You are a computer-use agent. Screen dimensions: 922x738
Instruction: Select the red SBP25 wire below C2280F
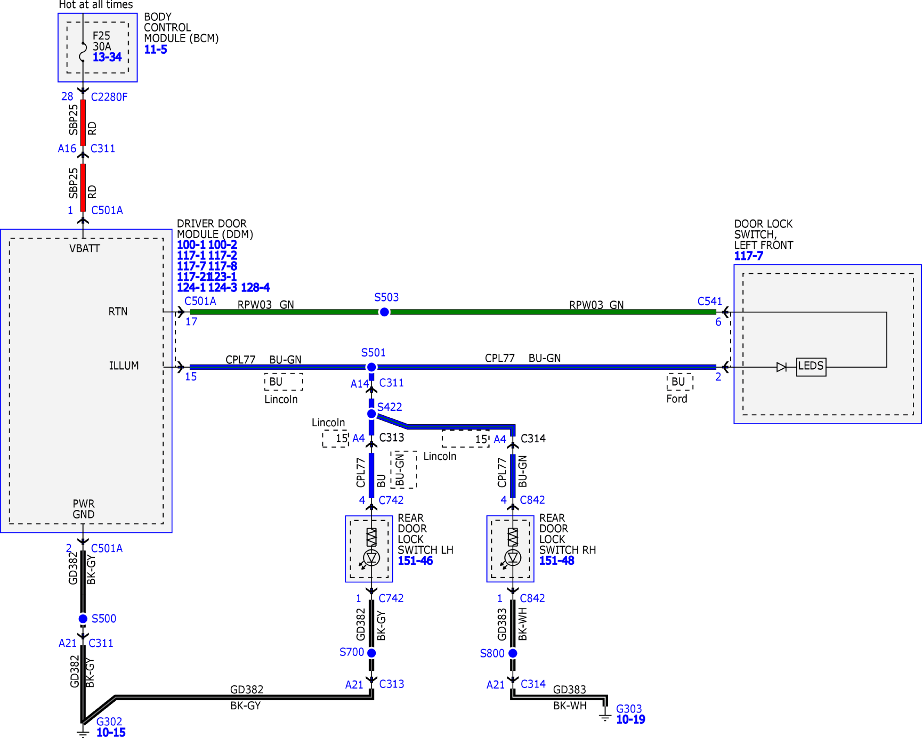point(83,122)
